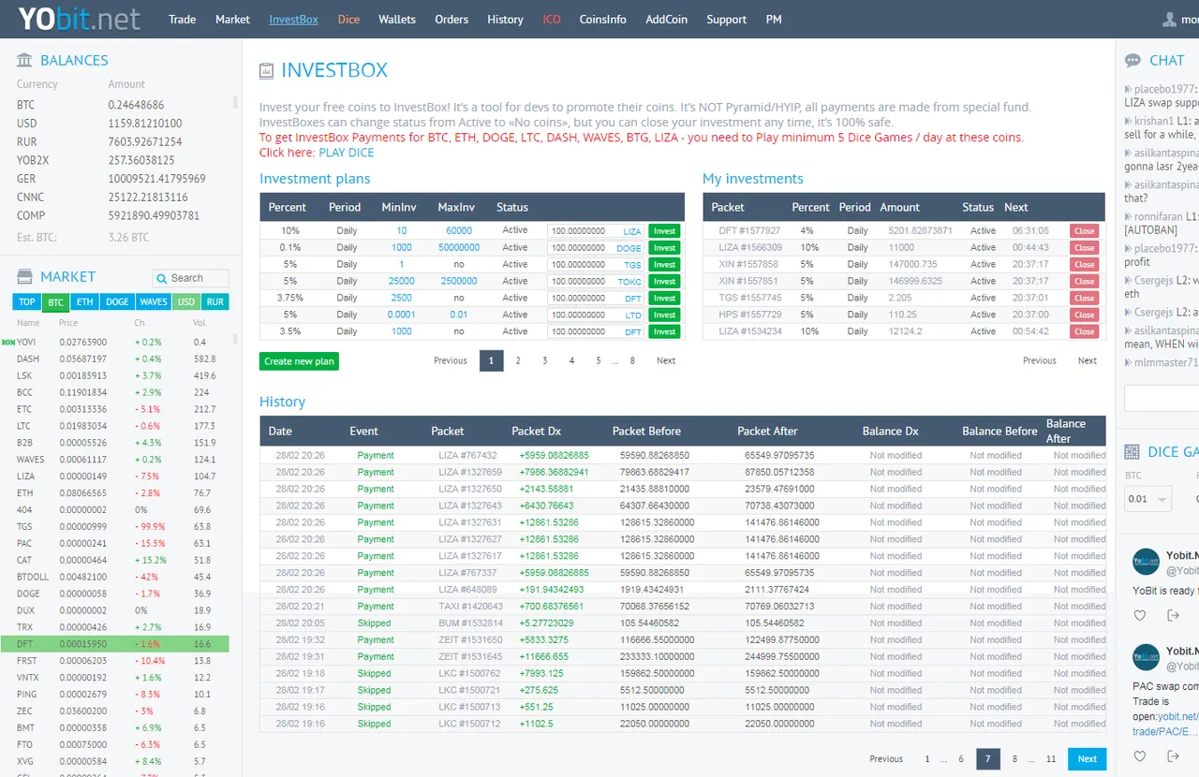The image size is (1199, 777).
Task: Invest in the TOKC plan
Action: tap(664, 282)
